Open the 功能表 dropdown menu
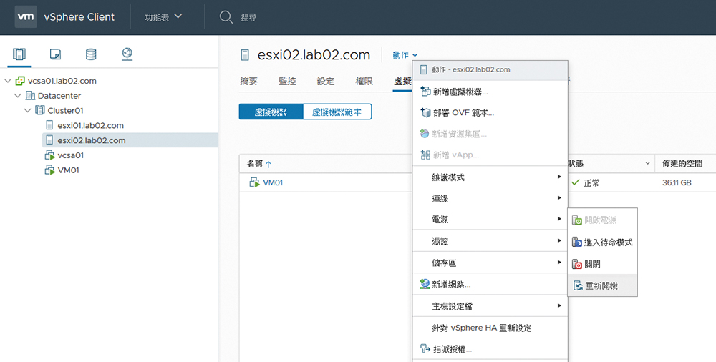This screenshot has height=362, width=716. tap(163, 17)
